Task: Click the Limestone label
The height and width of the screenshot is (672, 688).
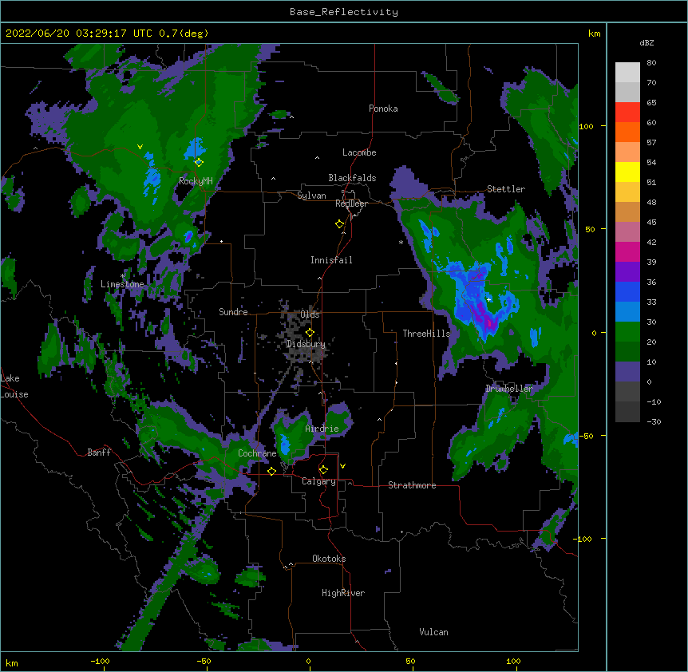Action: coord(122,284)
